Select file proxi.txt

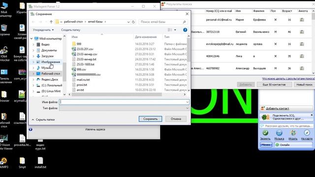coord(82,85)
